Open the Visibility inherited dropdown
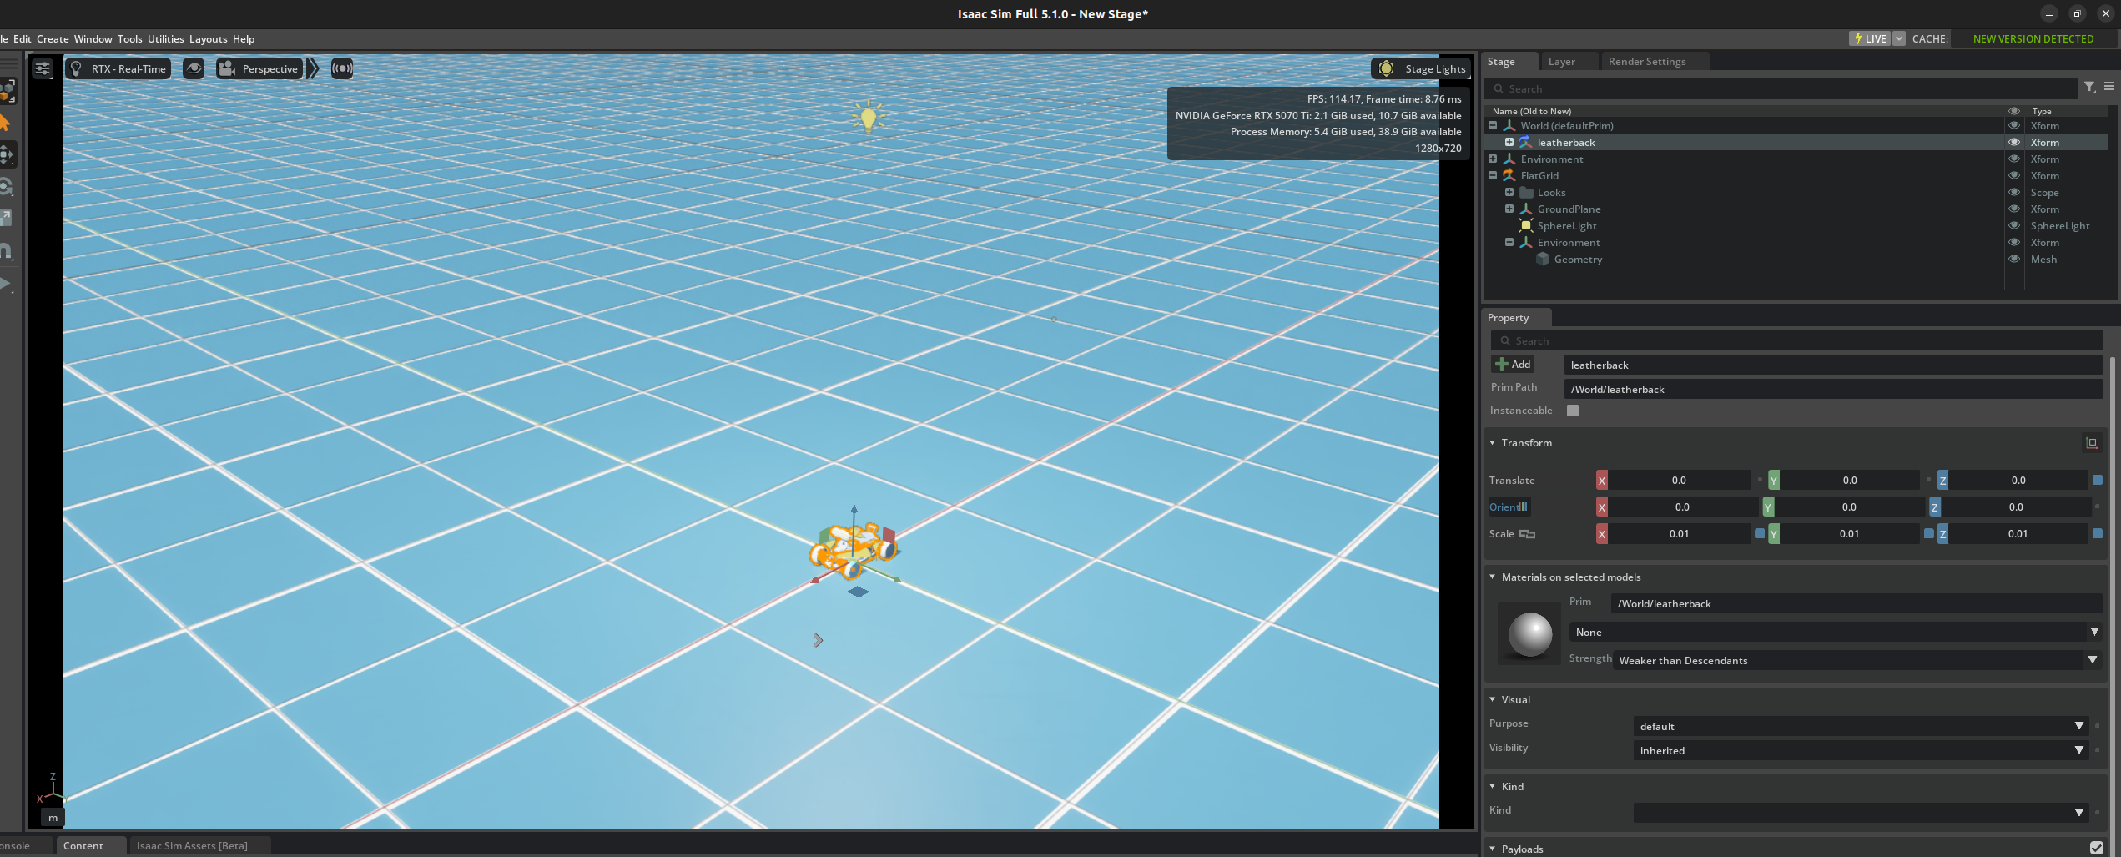This screenshot has height=857, width=2121. pyautogui.click(x=1861, y=750)
